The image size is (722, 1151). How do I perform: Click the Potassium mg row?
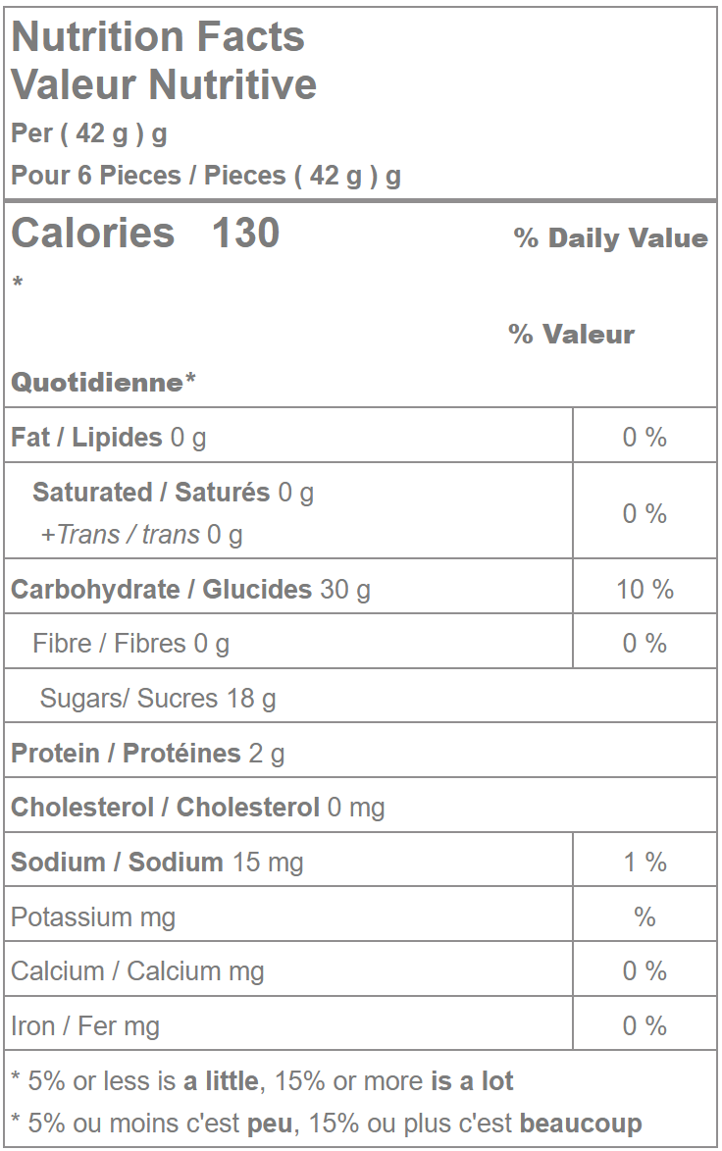point(93,917)
